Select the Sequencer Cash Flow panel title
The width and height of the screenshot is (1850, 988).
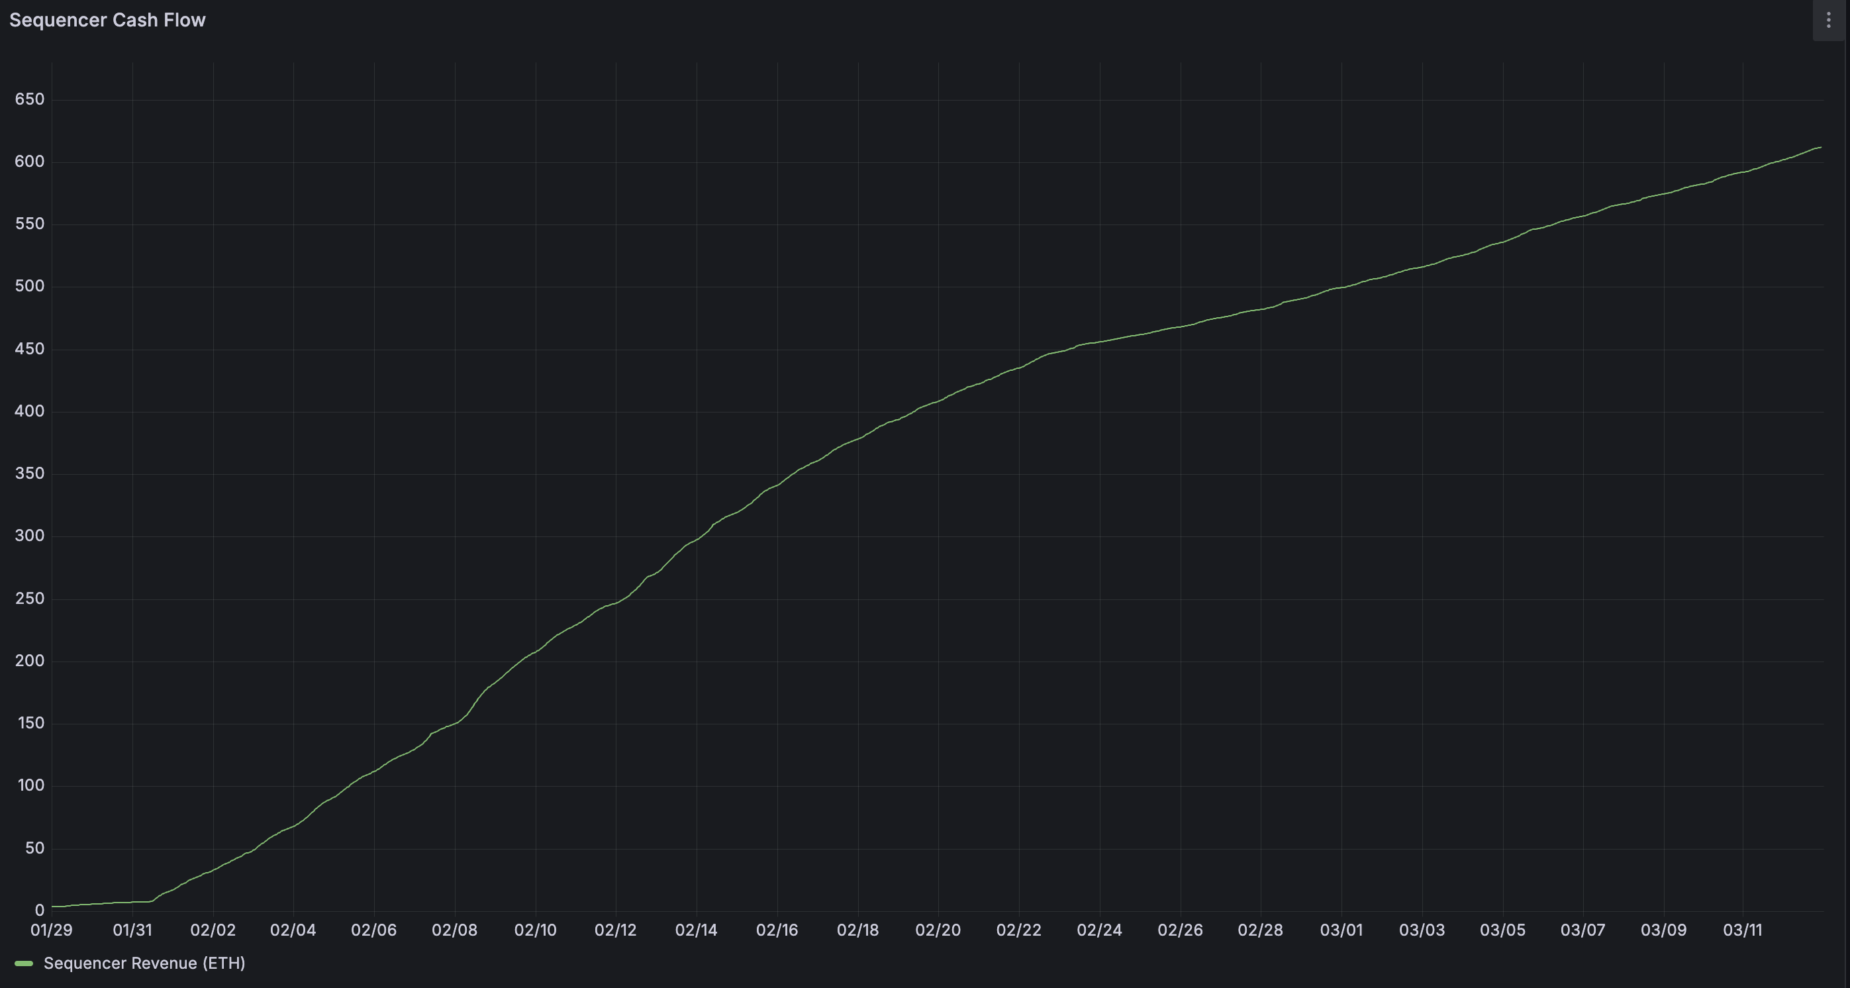107,20
